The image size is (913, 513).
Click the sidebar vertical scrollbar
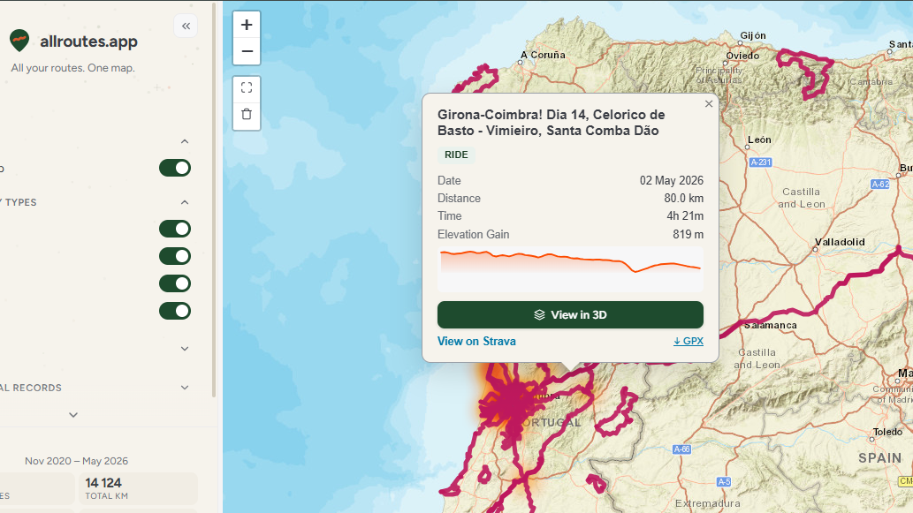click(214, 200)
